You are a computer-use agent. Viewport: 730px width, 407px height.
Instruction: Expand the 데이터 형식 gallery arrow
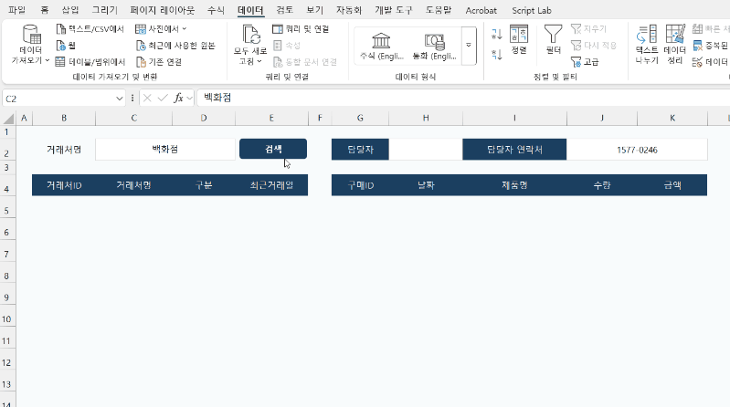click(469, 46)
